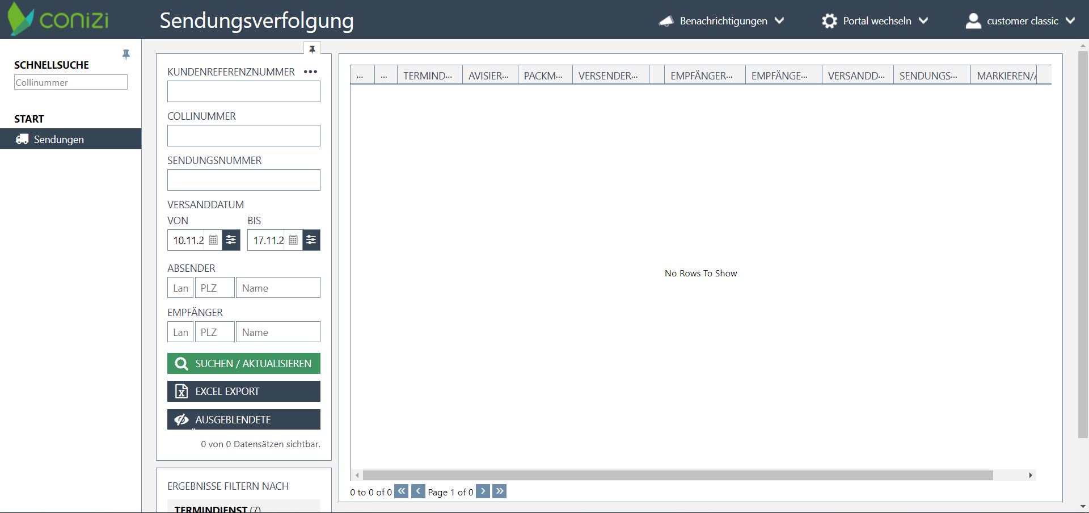Show hidden entries via AUSGEBLENDETE
The width and height of the screenshot is (1089, 513).
(243, 419)
